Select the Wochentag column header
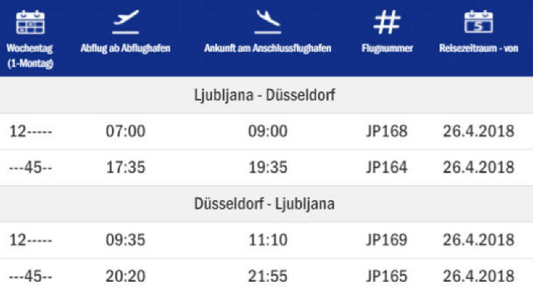The height and width of the screenshot is (291, 533). pyautogui.click(x=30, y=56)
